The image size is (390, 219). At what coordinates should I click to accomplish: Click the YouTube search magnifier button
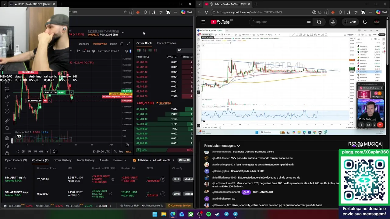click(x=319, y=22)
